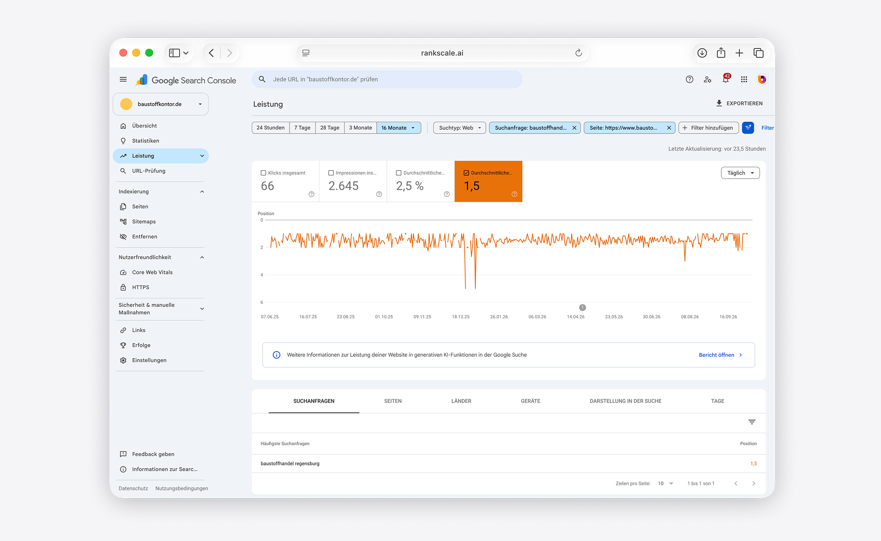Toggle the 2,5 % average CTR checkbox
This screenshot has width=881, height=541.
[399, 173]
